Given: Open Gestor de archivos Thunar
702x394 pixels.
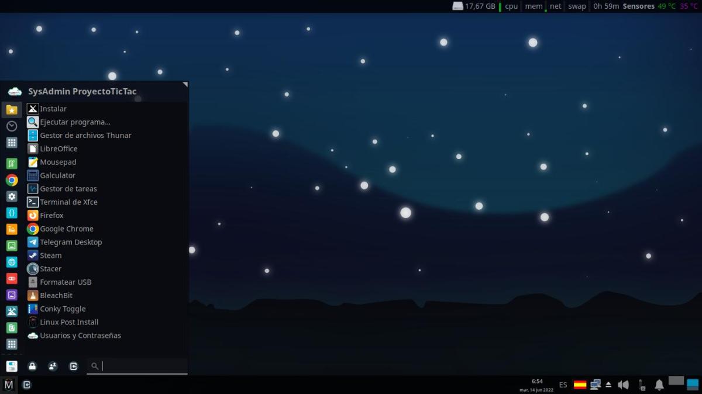Looking at the screenshot, I should (x=85, y=135).
